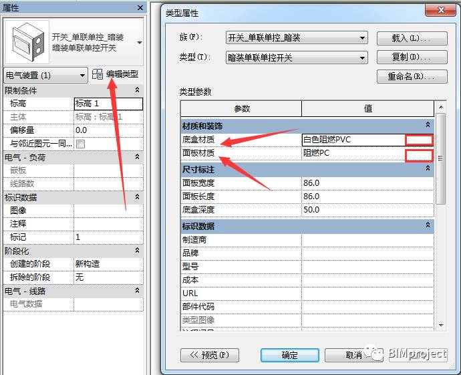
Task: Select the 偏移量 value 0.0
Action: tap(108, 130)
